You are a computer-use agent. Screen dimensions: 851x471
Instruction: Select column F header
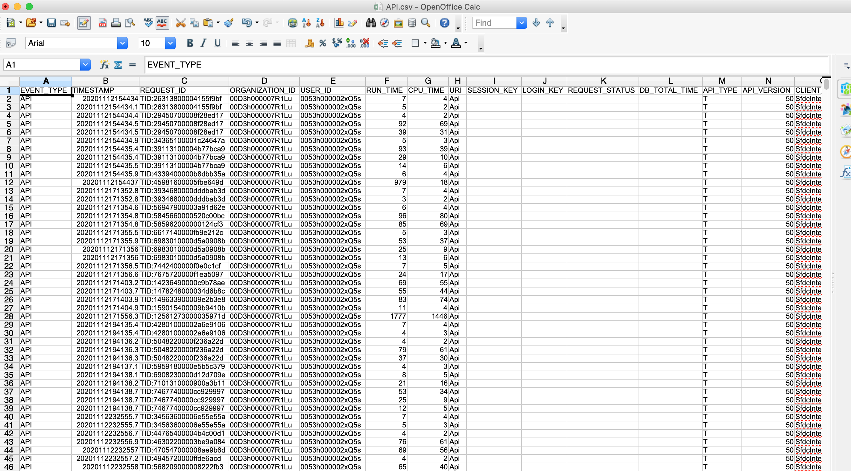(386, 81)
